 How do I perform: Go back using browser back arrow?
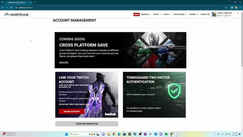tap(3, 8)
